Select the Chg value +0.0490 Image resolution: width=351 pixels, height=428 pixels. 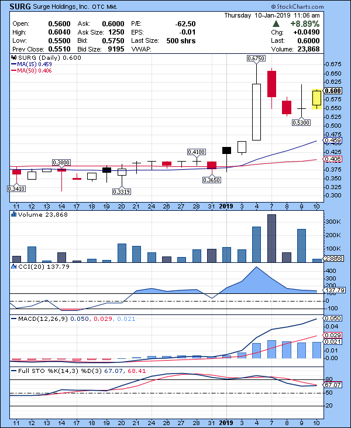tap(307, 32)
